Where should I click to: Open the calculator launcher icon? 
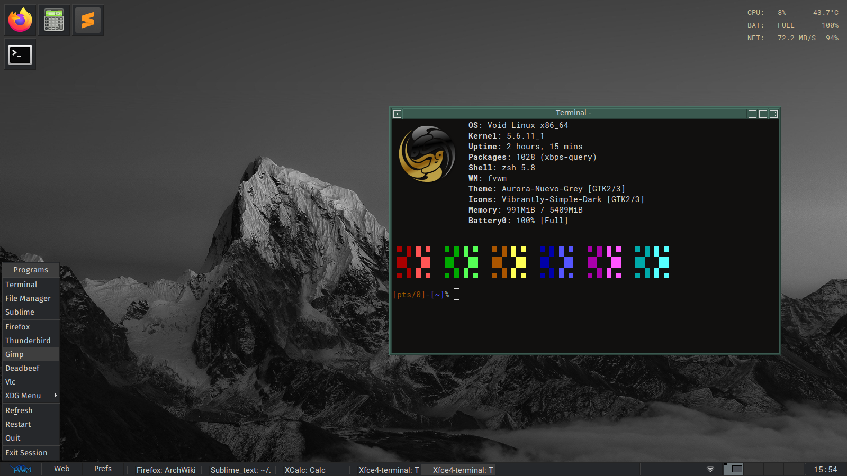(x=54, y=20)
